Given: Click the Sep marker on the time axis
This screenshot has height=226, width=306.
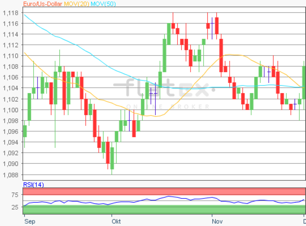Looking at the screenshot, I should [29, 221].
